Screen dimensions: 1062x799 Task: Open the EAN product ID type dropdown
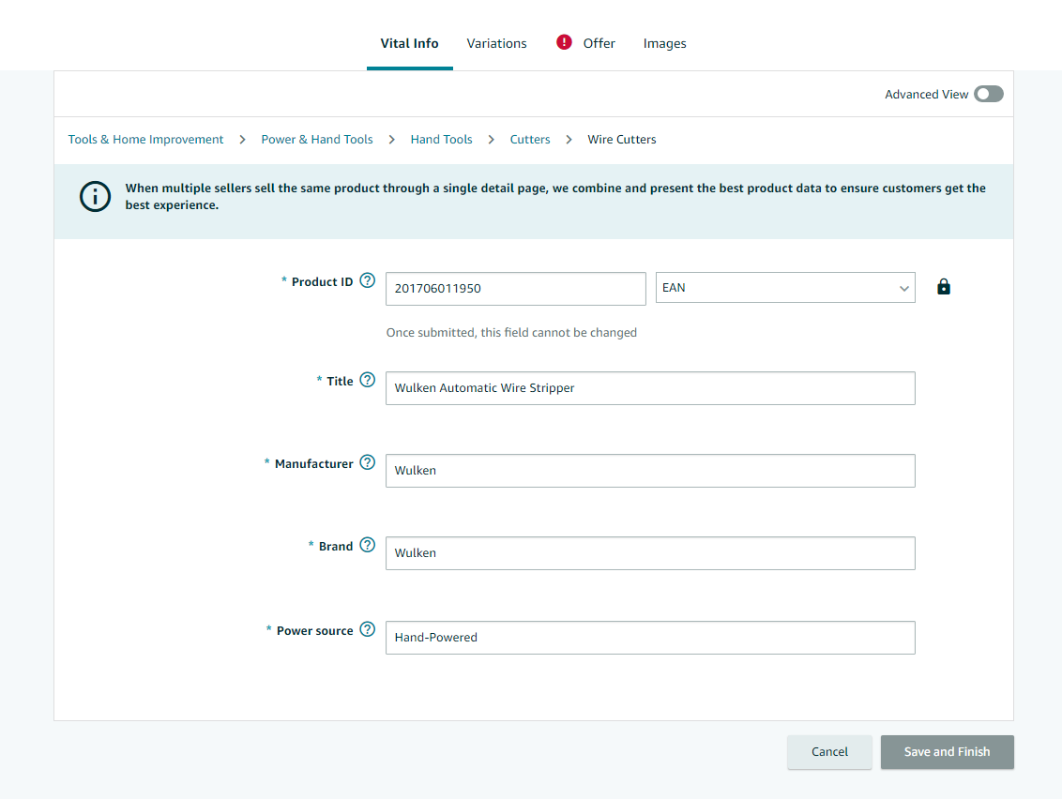[784, 288]
